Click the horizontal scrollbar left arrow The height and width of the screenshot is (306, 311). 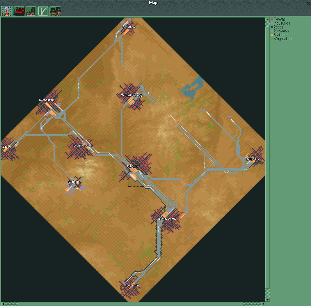point(3,304)
